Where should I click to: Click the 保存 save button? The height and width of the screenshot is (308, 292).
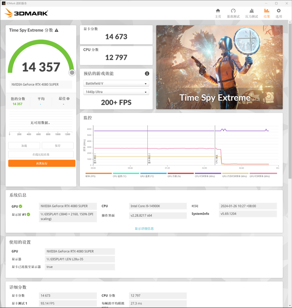click(58, 145)
